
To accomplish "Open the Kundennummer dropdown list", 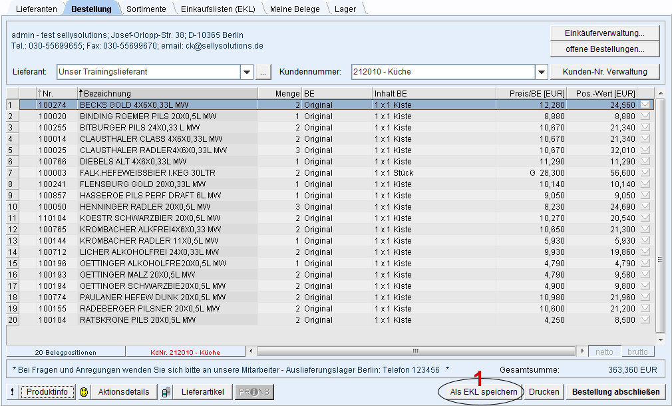I will [x=541, y=72].
